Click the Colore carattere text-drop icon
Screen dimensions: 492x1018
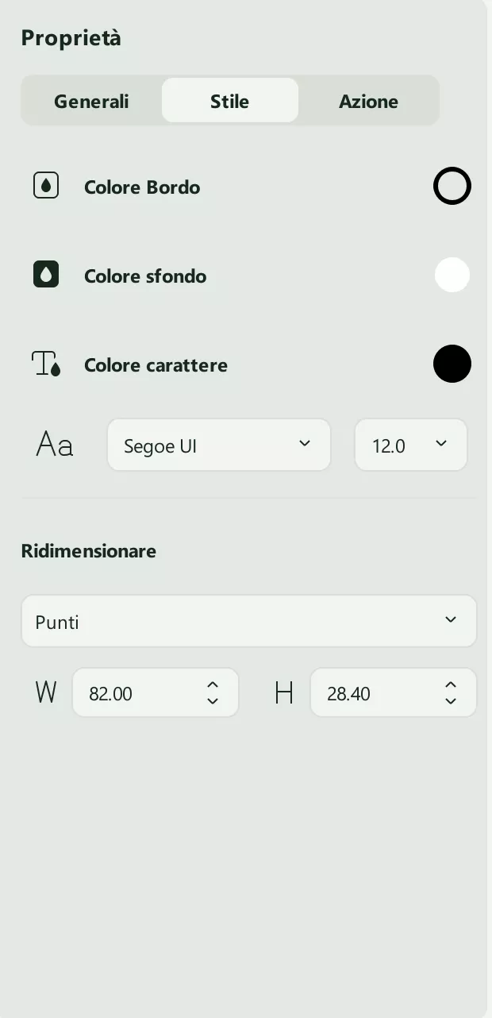coord(46,364)
